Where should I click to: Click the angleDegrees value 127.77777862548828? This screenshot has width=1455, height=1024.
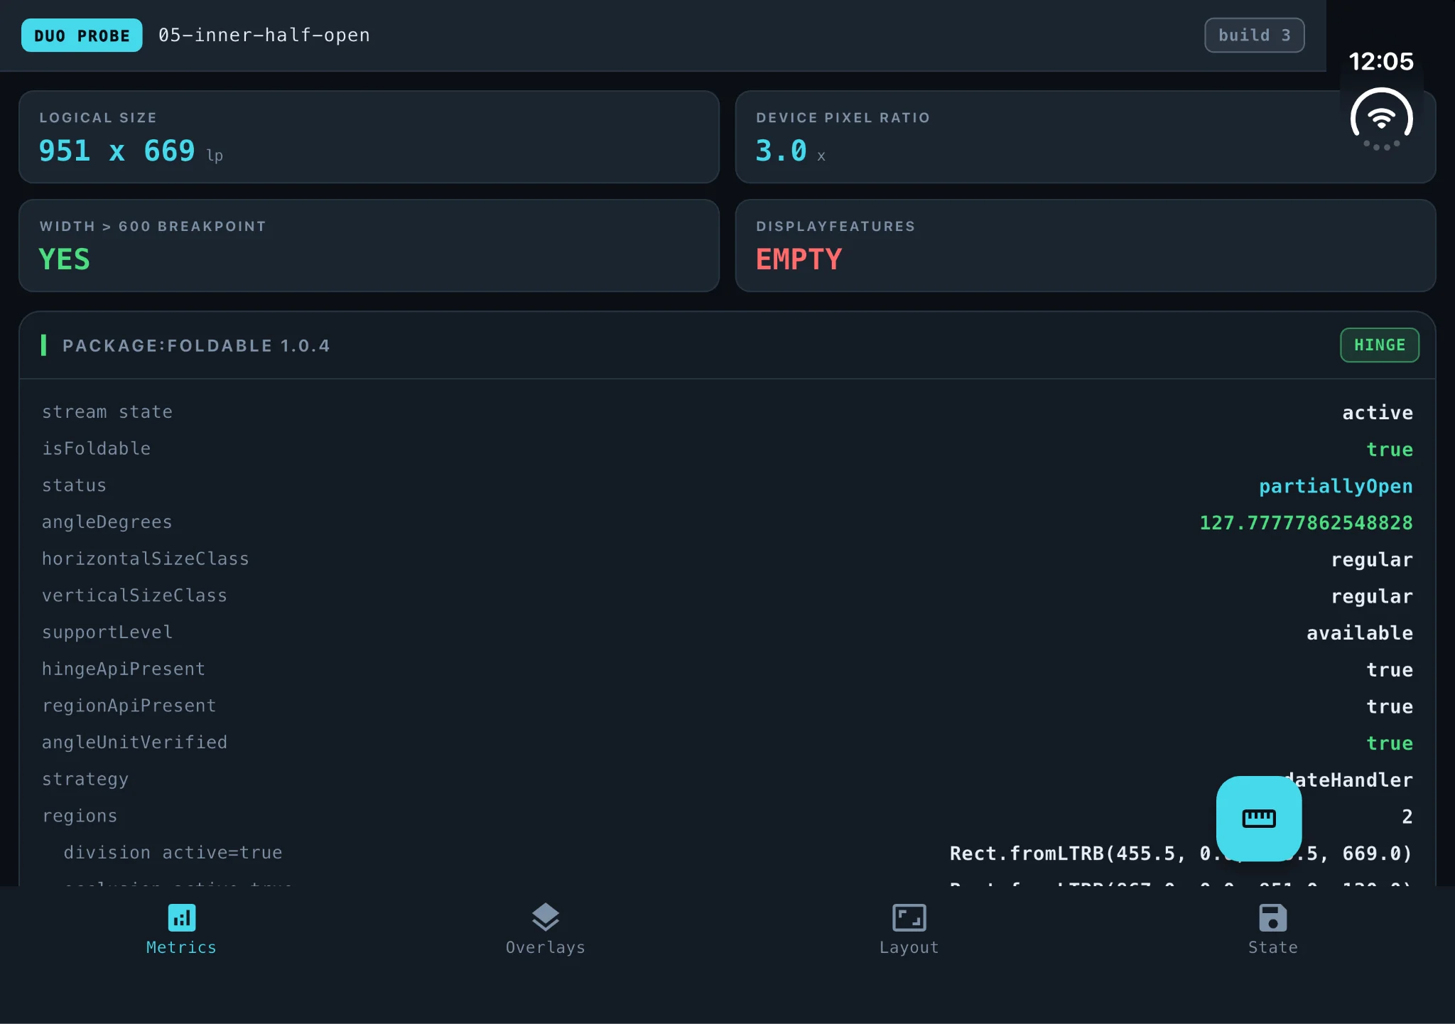pyautogui.click(x=1306, y=523)
